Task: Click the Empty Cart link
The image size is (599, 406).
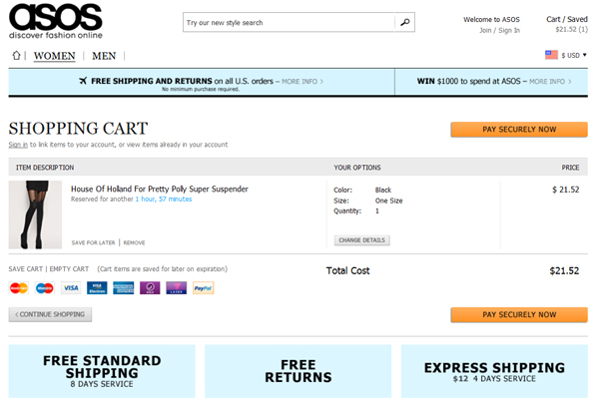Action: pos(70,269)
